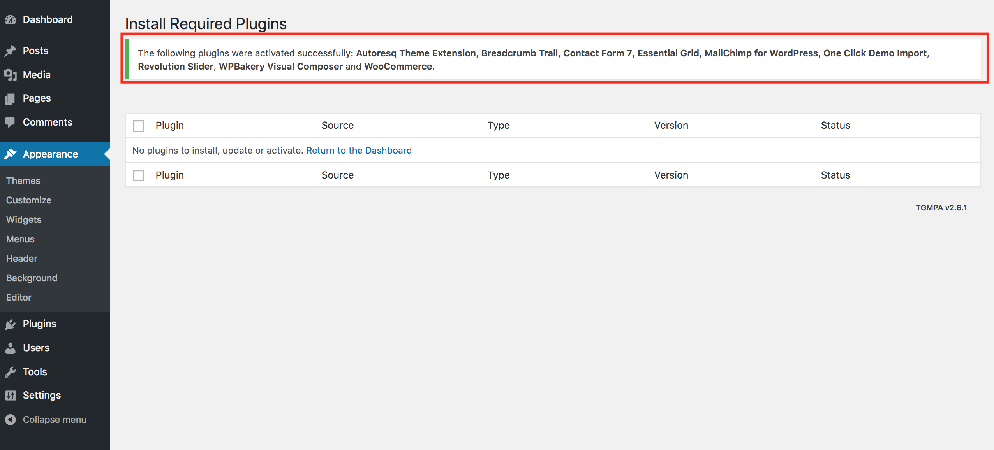Viewport: 994px width, 450px height.
Task: Click the Media library icon
Action: 11,75
